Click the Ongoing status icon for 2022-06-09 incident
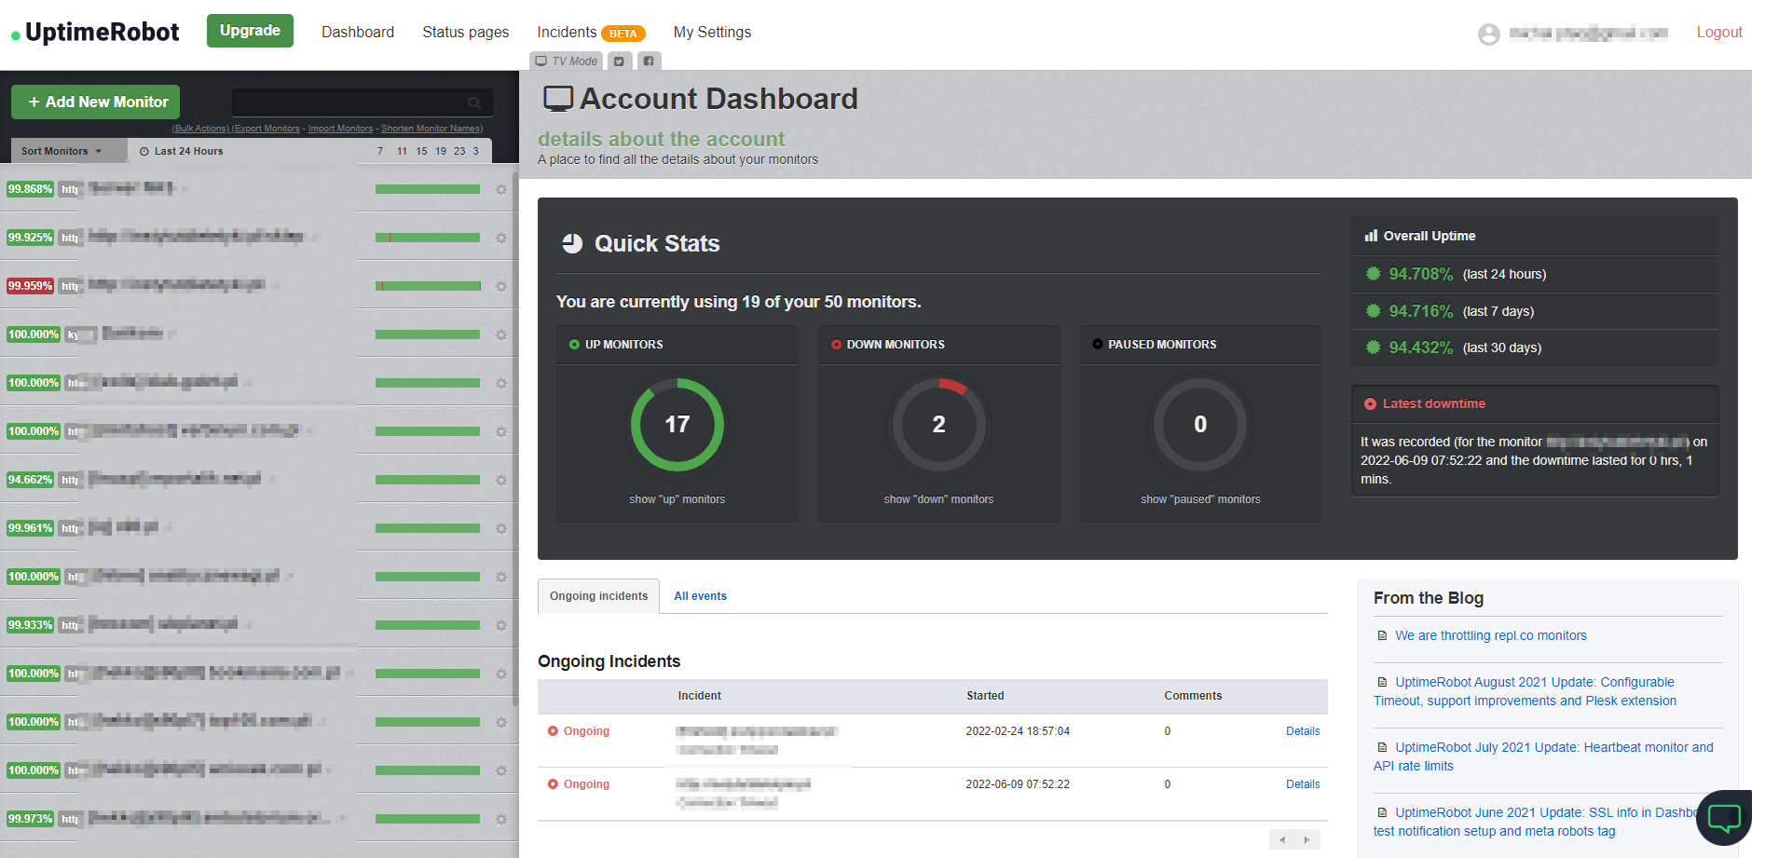 point(553,784)
